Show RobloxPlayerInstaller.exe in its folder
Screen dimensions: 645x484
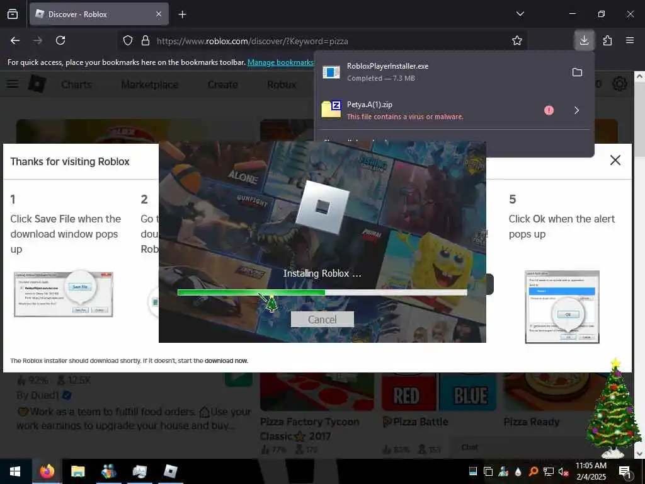click(577, 72)
